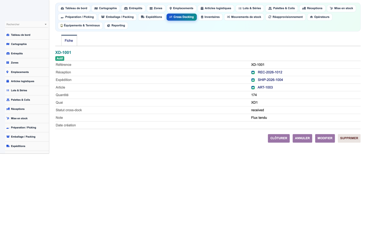Click the icon beside REC-2026-1012
Viewport: 367px width, 227px height.
(x=253, y=72)
